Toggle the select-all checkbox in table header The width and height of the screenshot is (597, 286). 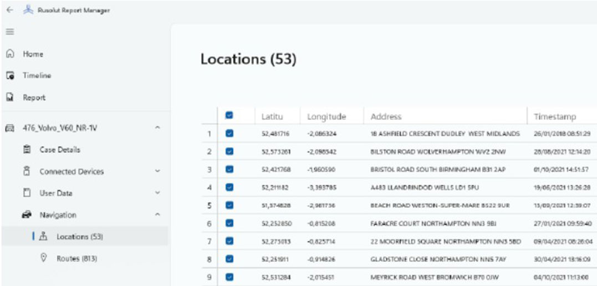(229, 116)
